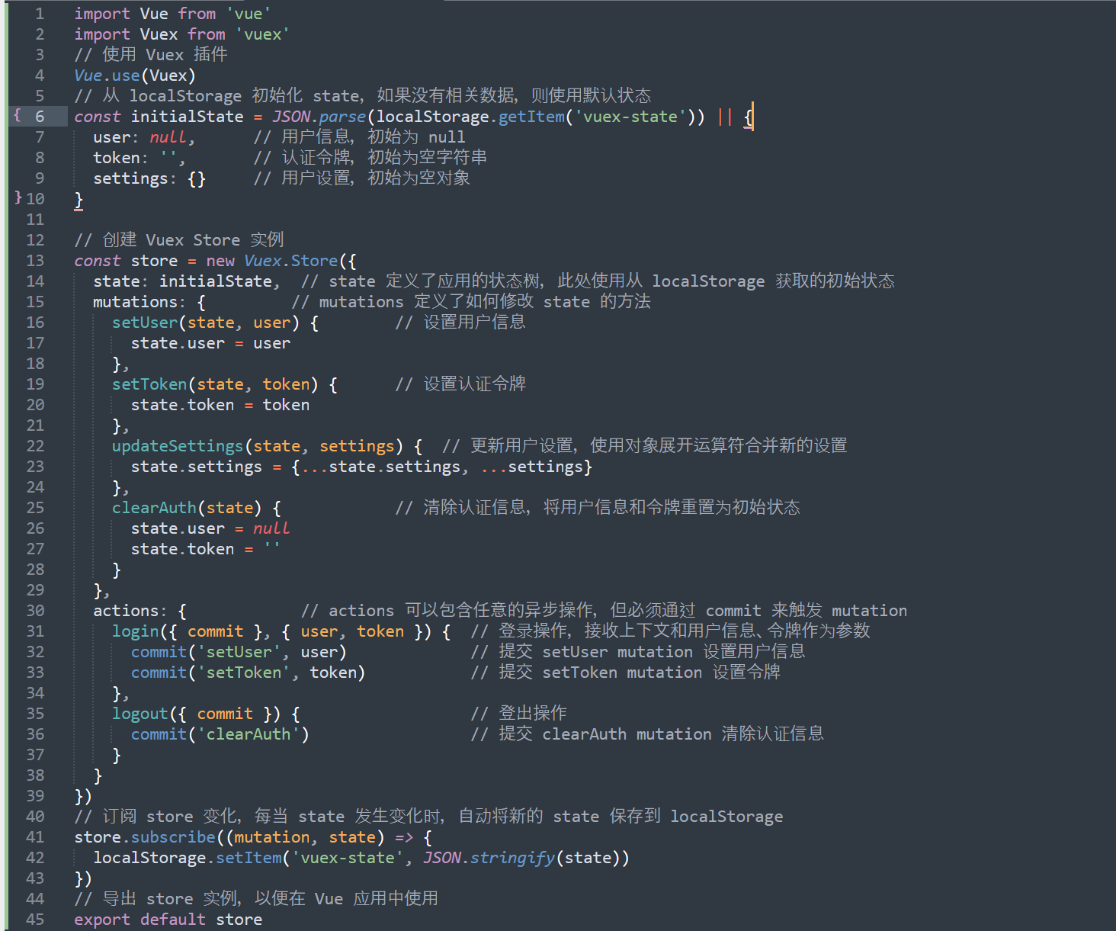The height and width of the screenshot is (931, 1116).
Task: Click "Store" in the new Vuex.Store call
Action: (x=314, y=261)
